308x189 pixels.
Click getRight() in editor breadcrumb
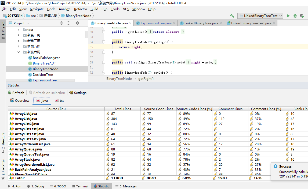pos(146,78)
